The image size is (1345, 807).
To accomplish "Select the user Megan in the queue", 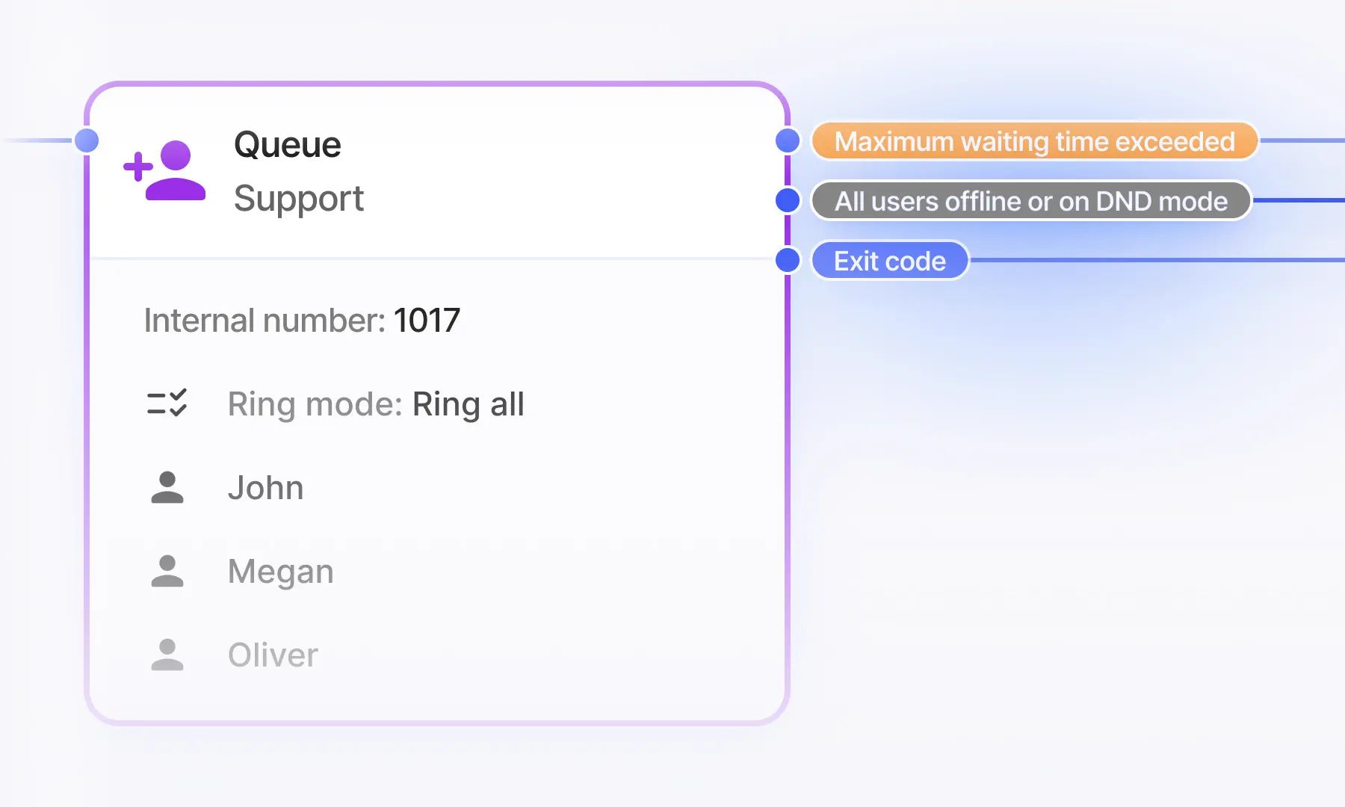I will click(280, 572).
